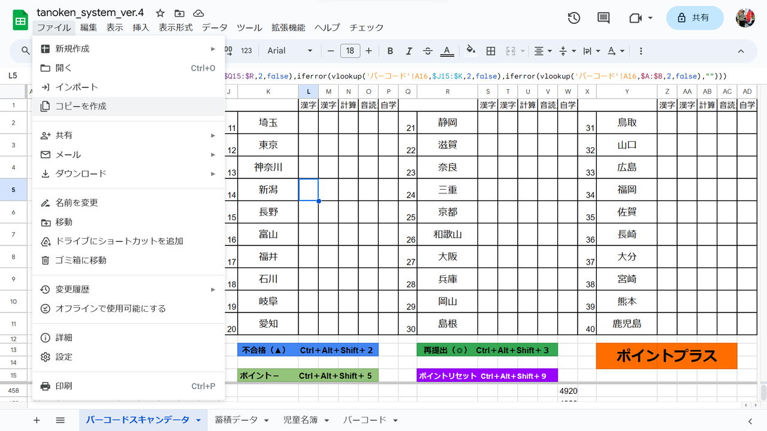Add a new sheet with the plus icon

tap(37, 420)
